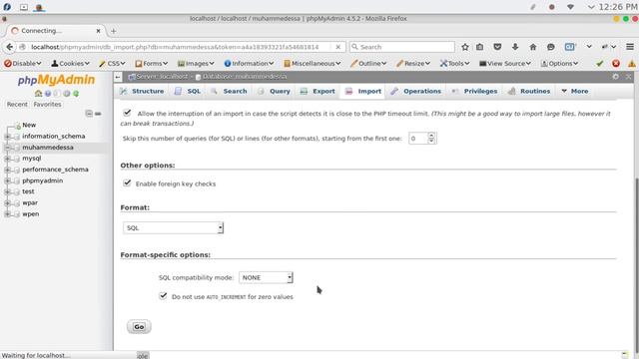Click the chat smiley icon in toolbar
The width and height of the screenshot is (639, 359).
coord(550,47)
